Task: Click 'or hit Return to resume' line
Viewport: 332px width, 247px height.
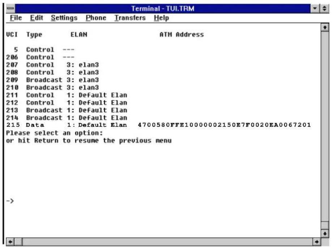Action: 89,141
